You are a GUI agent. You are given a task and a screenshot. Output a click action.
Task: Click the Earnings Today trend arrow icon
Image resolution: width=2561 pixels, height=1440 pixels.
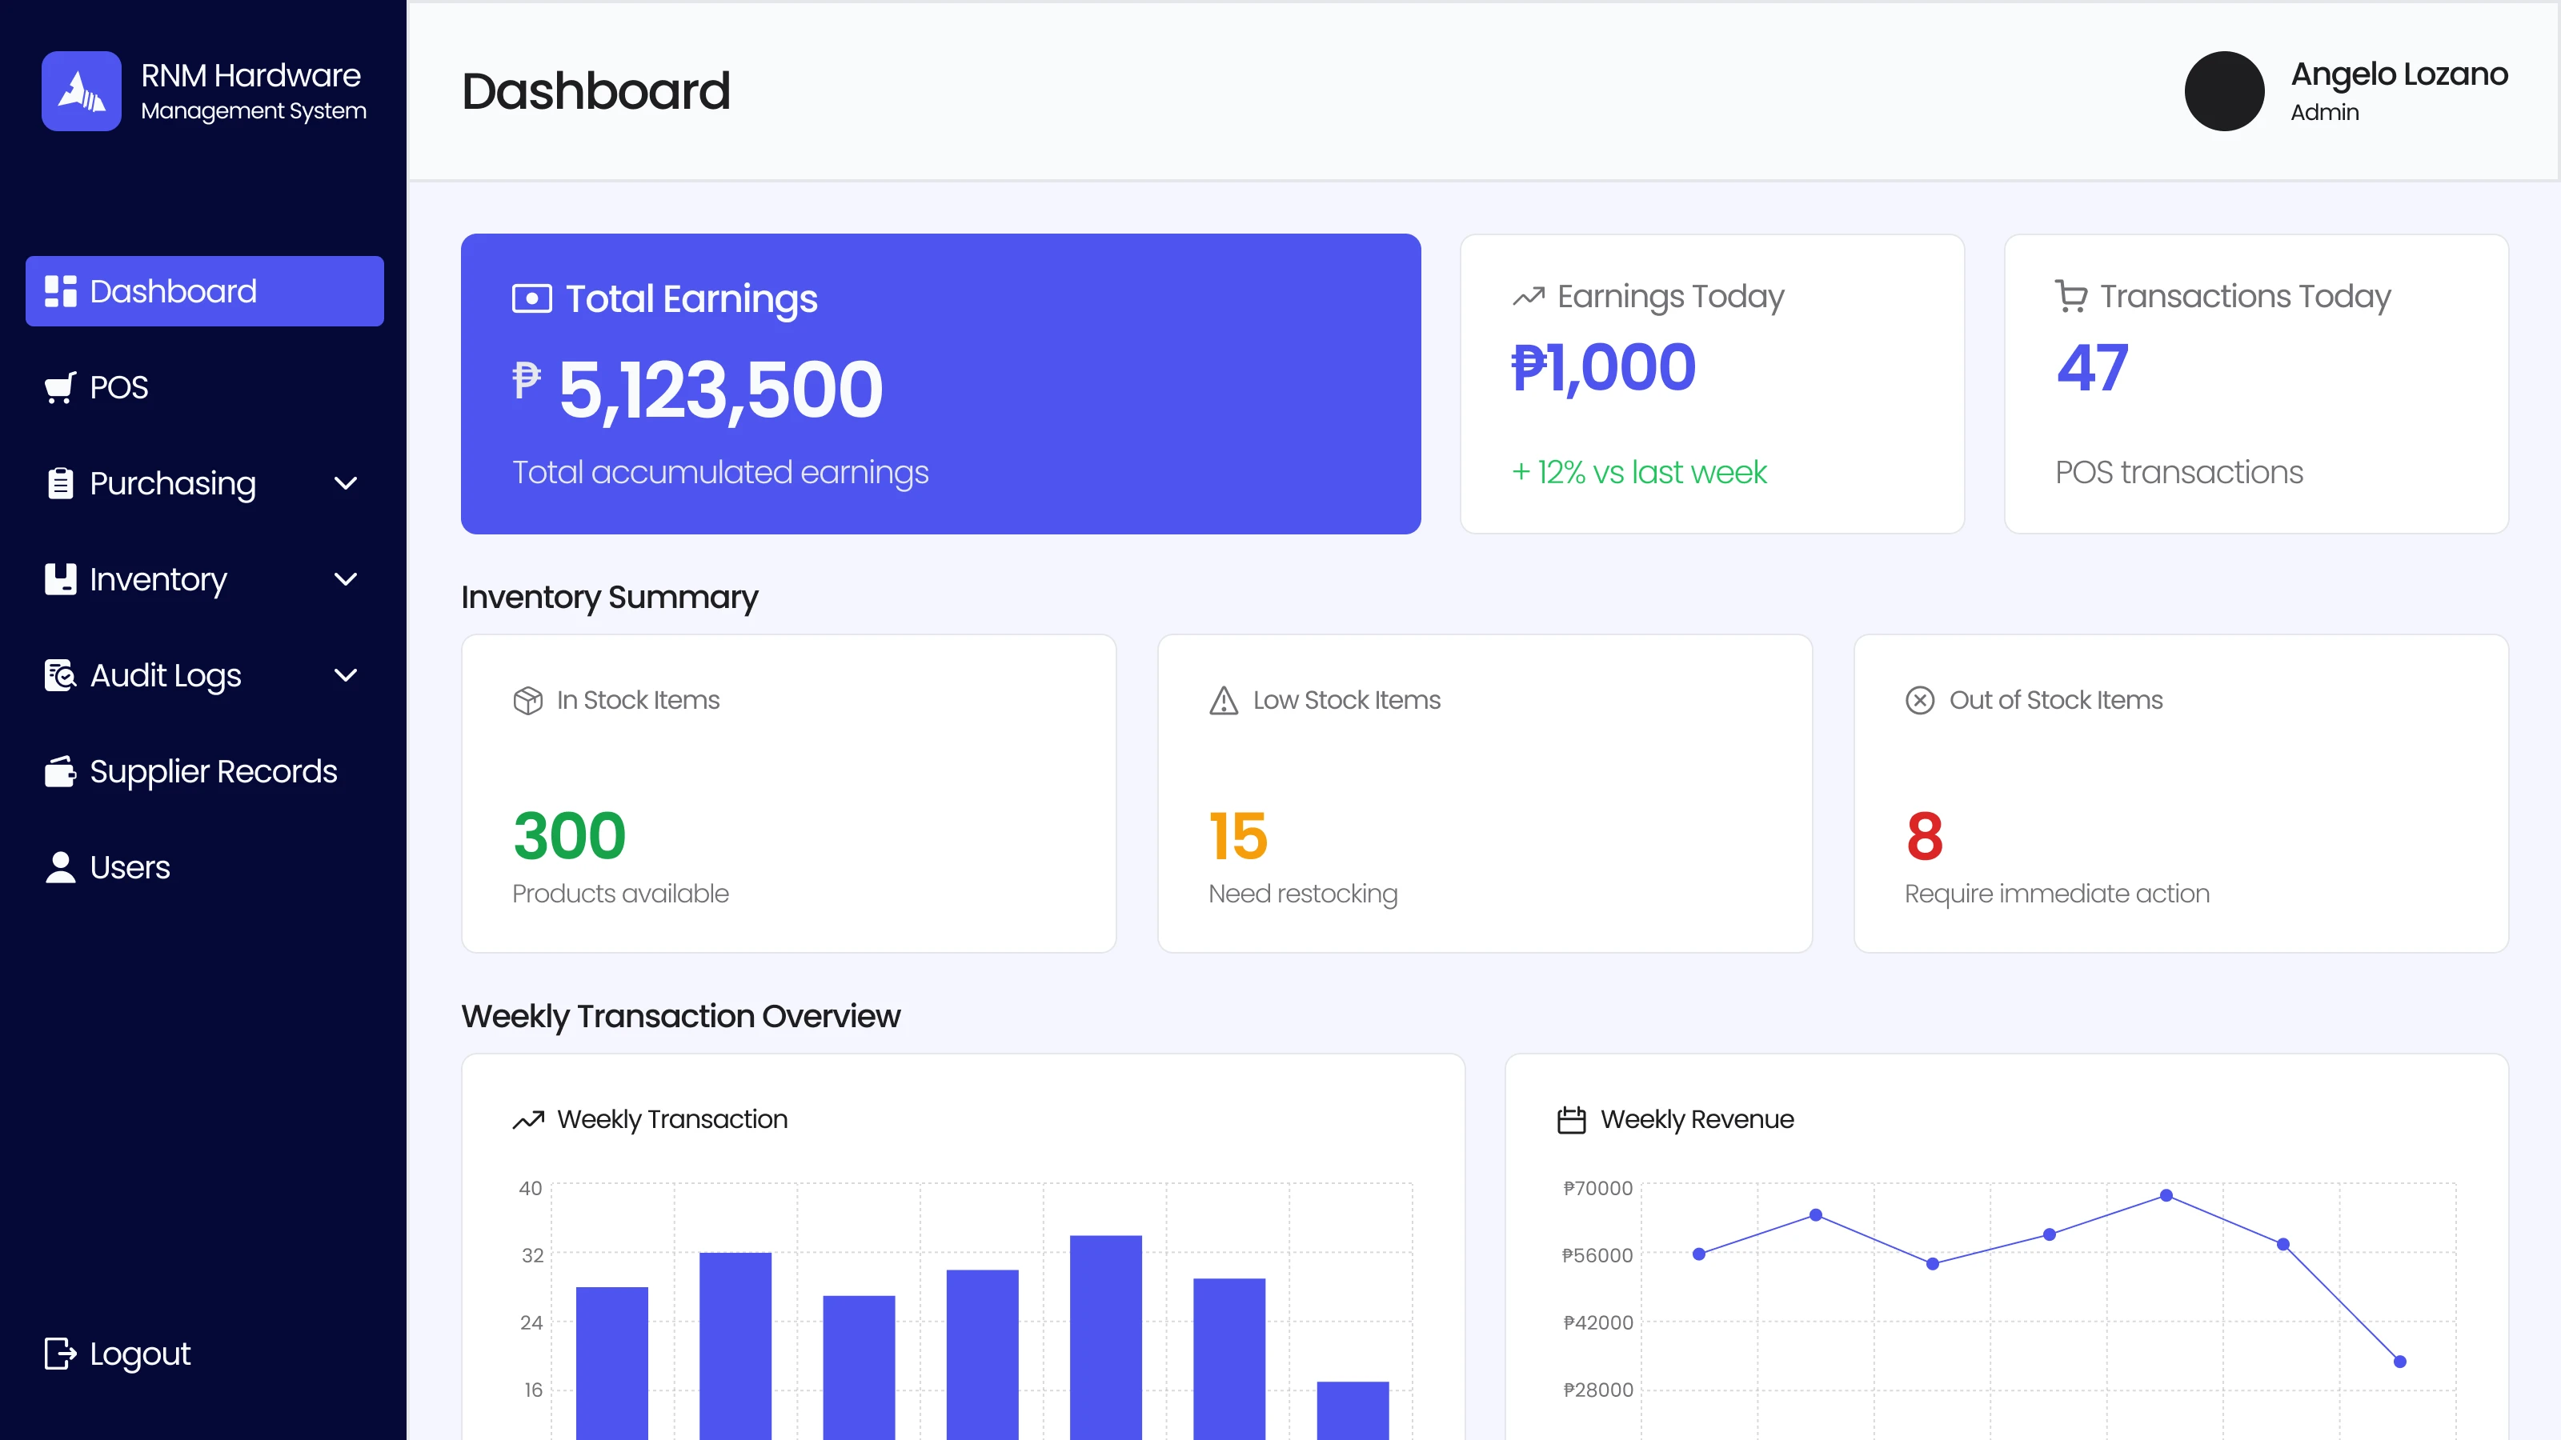tap(1528, 296)
